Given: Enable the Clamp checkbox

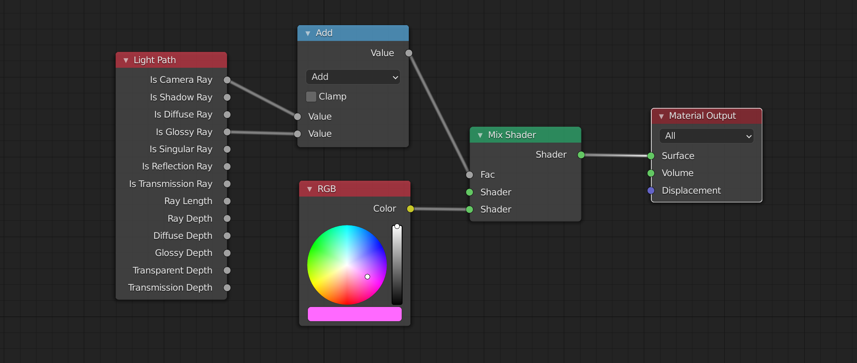Looking at the screenshot, I should 311,97.
